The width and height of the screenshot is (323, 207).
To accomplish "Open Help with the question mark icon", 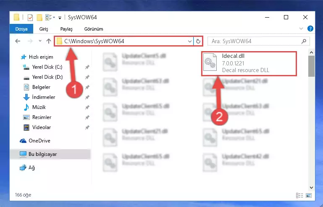I will click(310, 28).
